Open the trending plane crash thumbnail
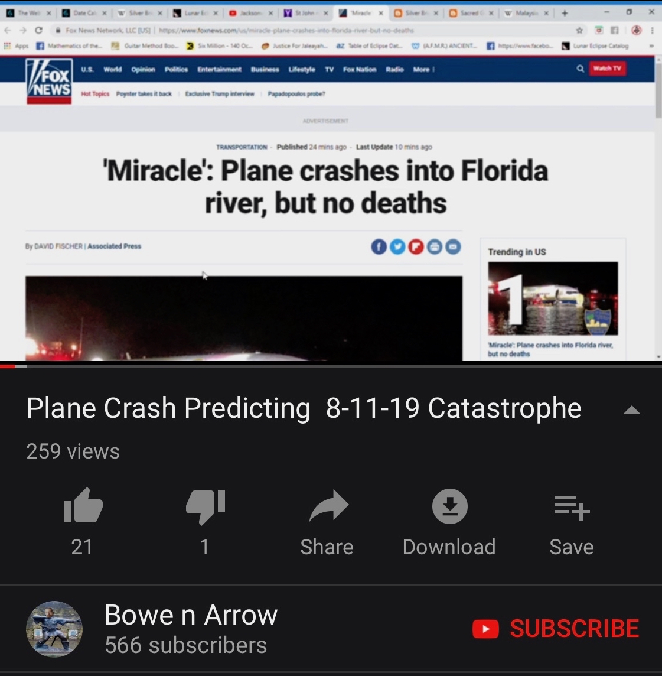The width and height of the screenshot is (662, 676). pyautogui.click(x=553, y=298)
